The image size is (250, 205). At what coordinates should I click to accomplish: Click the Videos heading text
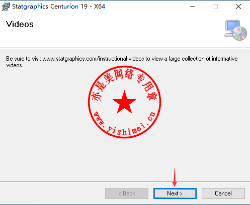[x=20, y=24]
